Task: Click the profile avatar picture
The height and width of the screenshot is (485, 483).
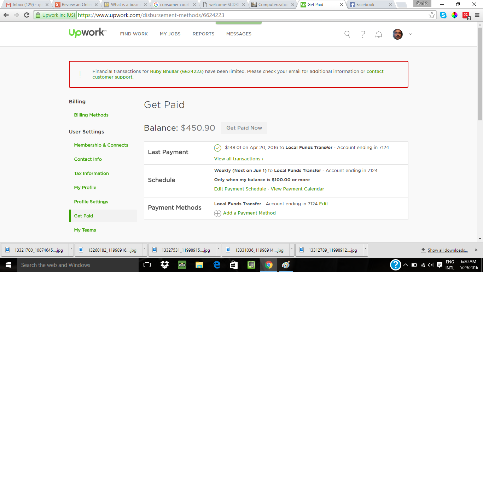Action: point(397,34)
